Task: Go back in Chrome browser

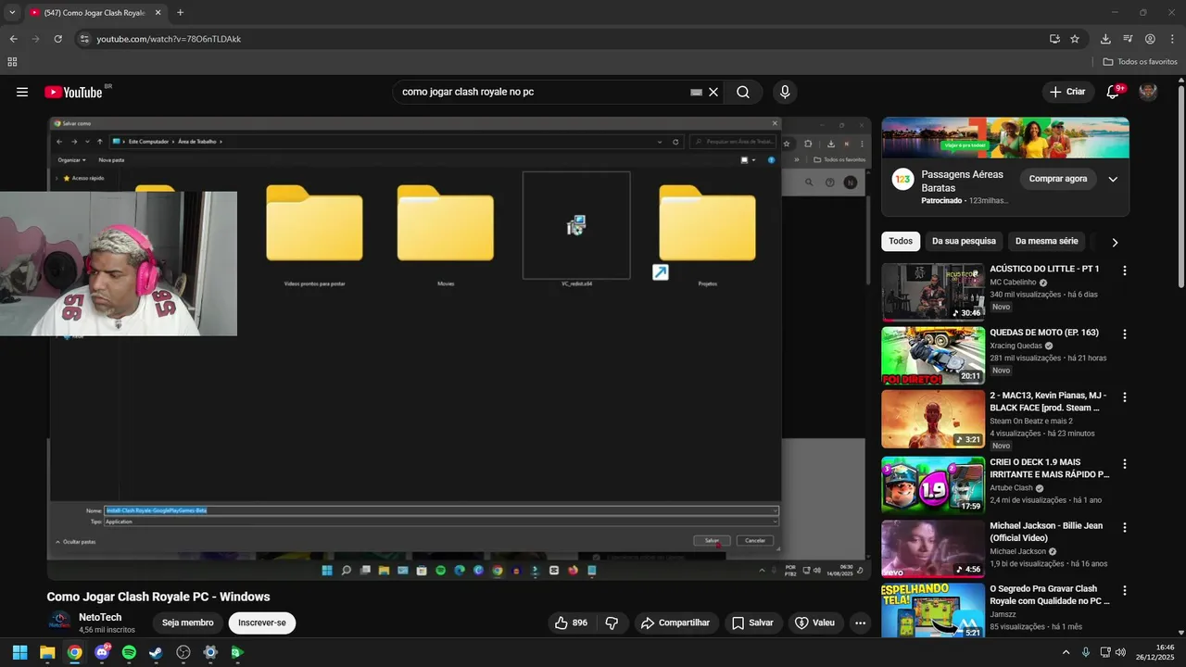Action: pos(13,39)
